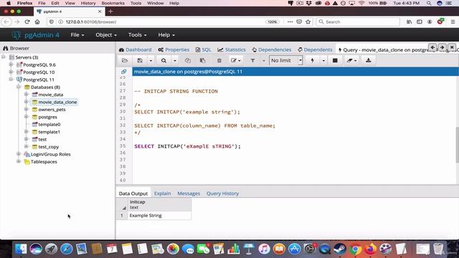Screen dimensions: 459x258
Task: Open the No limit rows dropdown
Action: click(285, 60)
